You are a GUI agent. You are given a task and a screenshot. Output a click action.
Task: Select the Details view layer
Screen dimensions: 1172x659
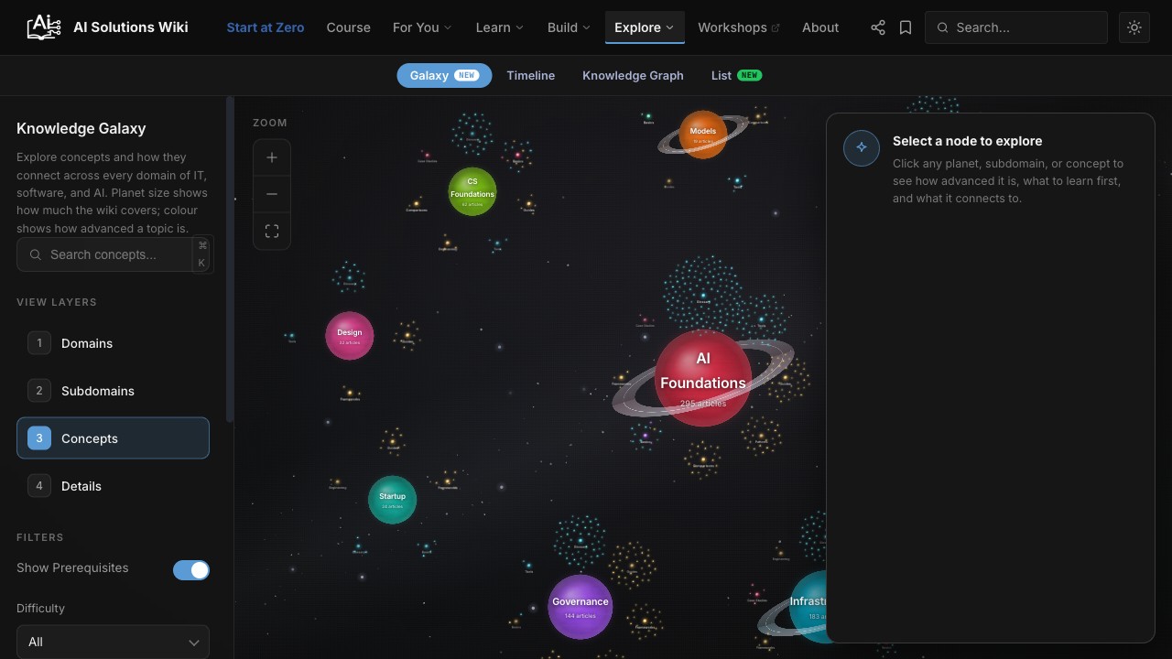113,486
